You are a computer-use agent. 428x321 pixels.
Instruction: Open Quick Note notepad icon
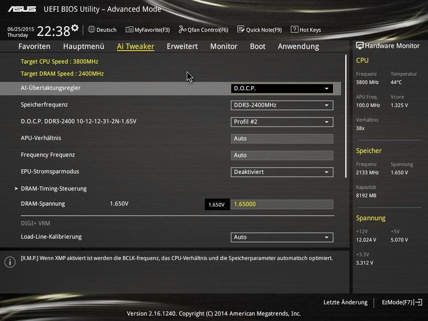tap(241, 29)
